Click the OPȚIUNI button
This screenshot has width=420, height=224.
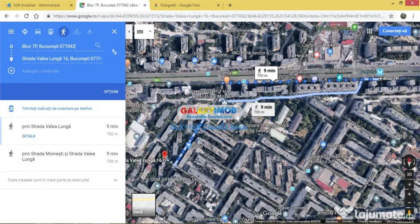[111, 92]
